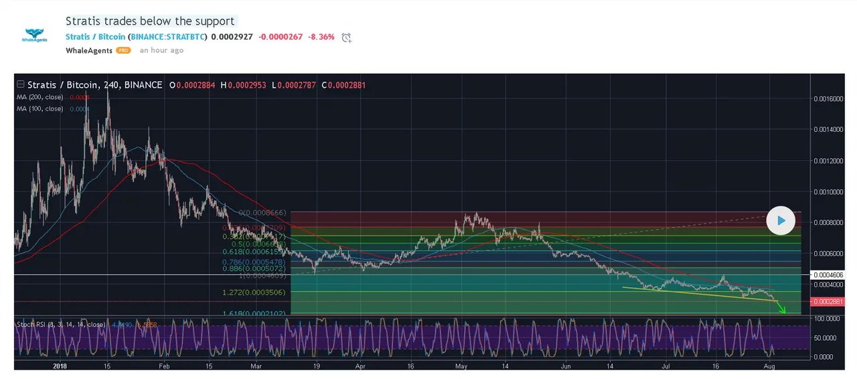Click the red 0.0002881 current price tag
The image size is (857, 379).
[x=828, y=302]
